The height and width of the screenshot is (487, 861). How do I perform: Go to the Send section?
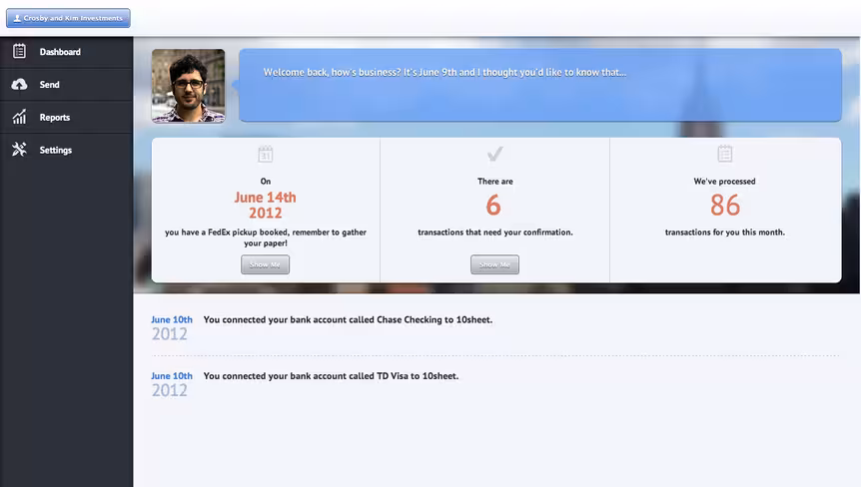(x=67, y=85)
